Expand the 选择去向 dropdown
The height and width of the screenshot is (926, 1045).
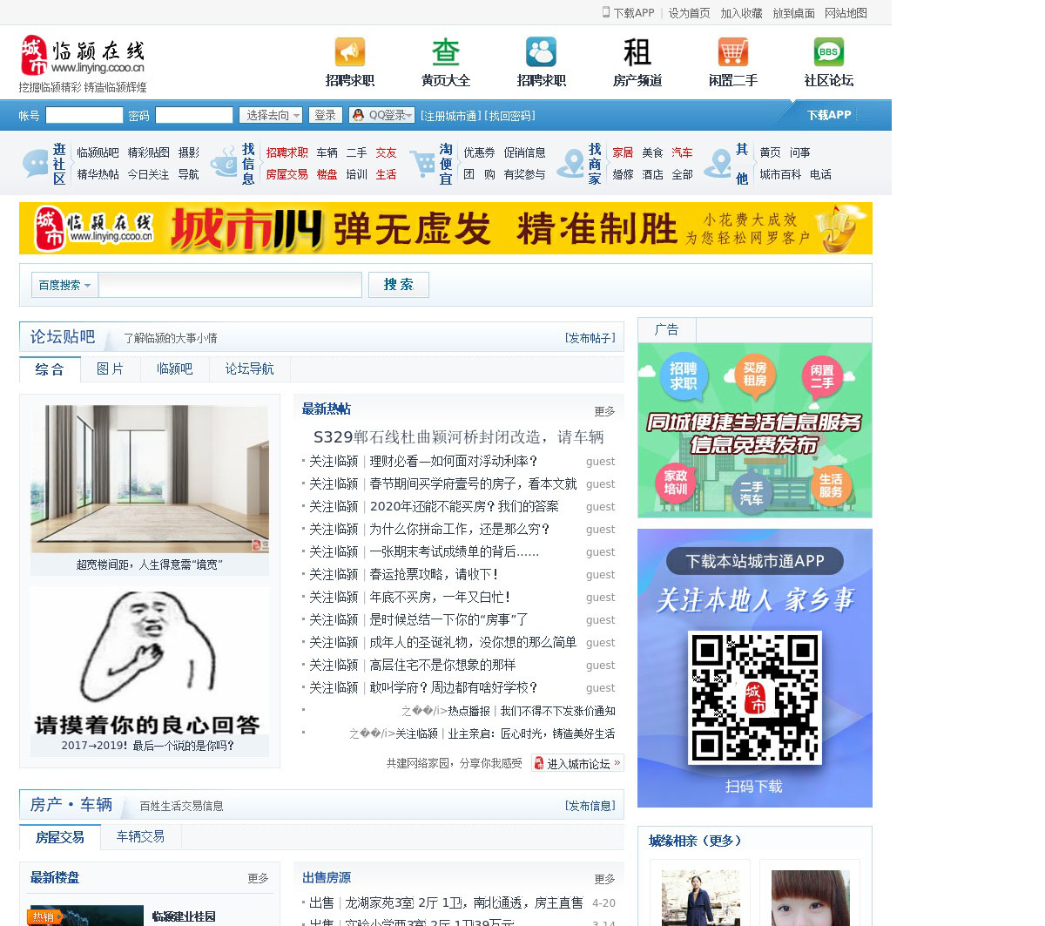coord(272,115)
